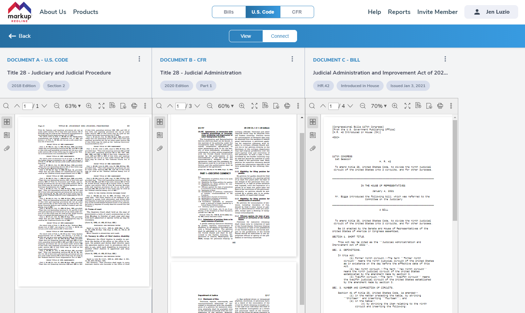Toggle fullscreen in the 60% zoom viewer
Screen dimensions: 525x313
pos(254,106)
